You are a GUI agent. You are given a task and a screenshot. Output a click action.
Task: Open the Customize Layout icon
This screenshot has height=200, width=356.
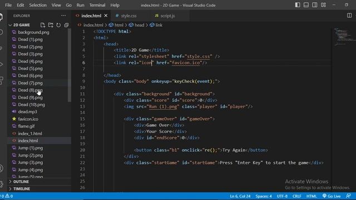click(x=323, y=5)
